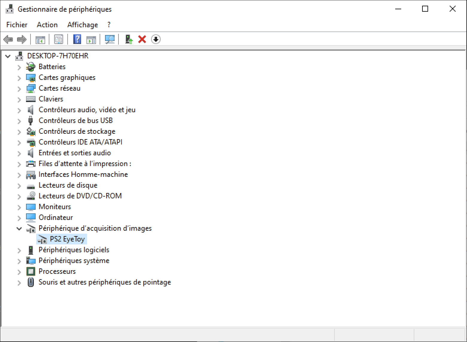
Task: Click the red X uninstall device icon
Action: pyautogui.click(x=142, y=39)
